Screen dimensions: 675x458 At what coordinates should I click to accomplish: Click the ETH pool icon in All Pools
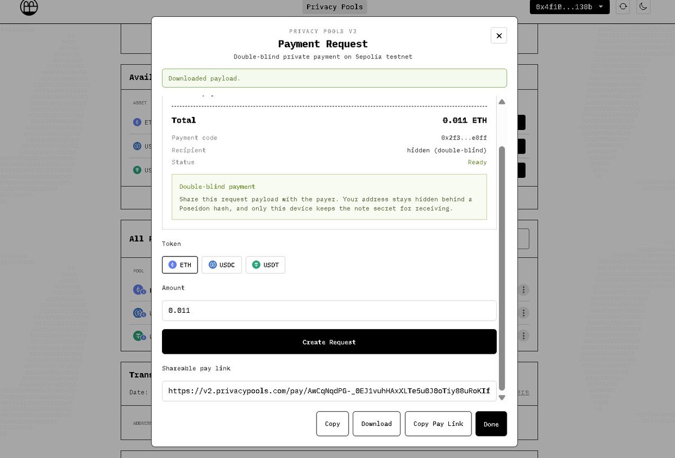click(138, 290)
